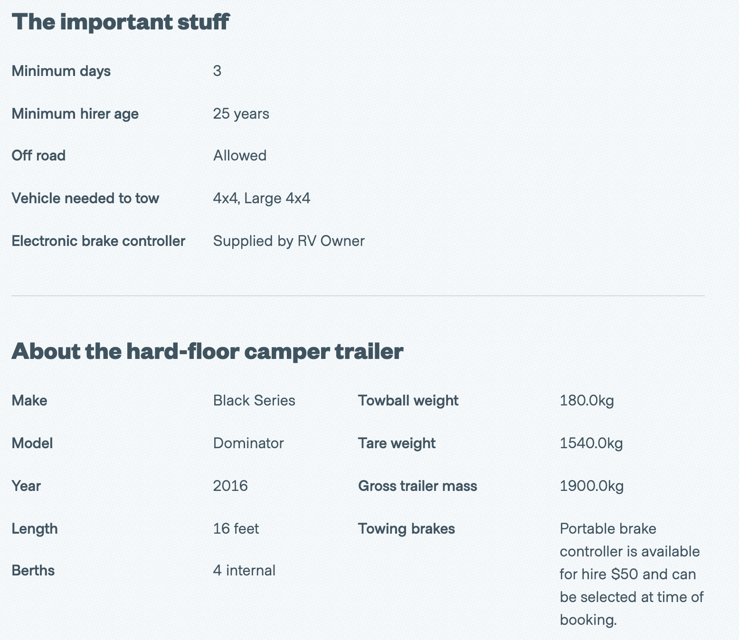Select the portable brake controller hire text
The height and width of the screenshot is (640, 739).
pyautogui.click(x=632, y=574)
